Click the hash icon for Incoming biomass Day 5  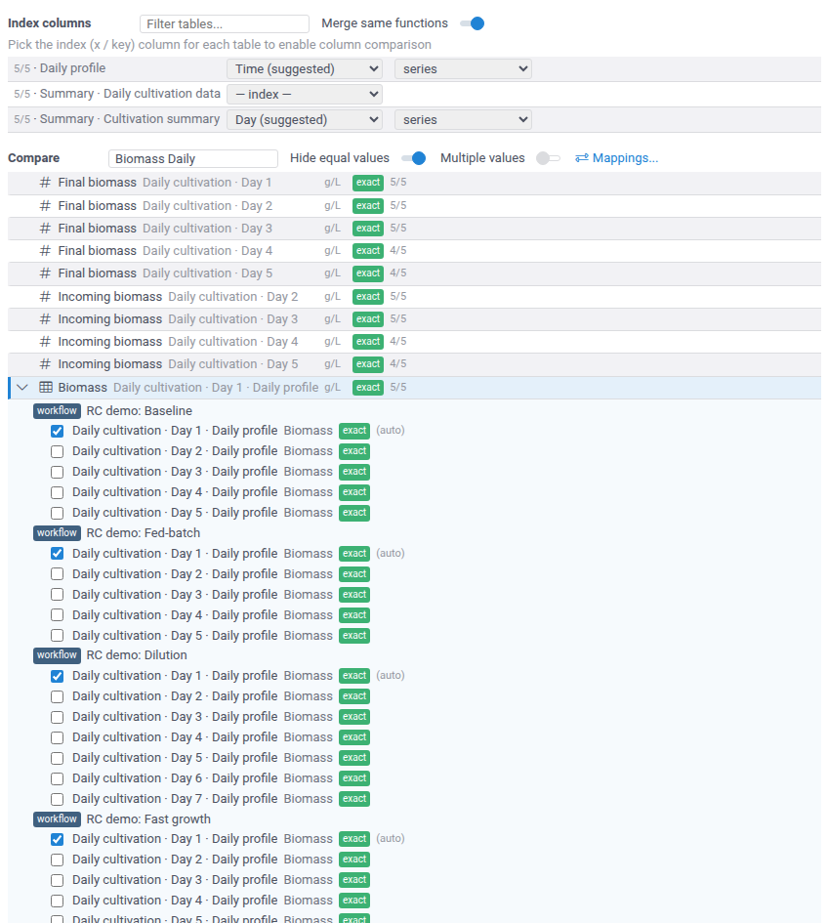tap(45, 364)
